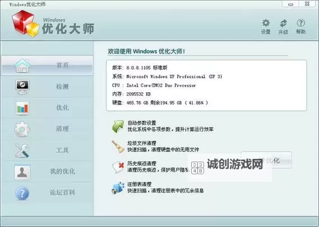
Task: Open the 注册表清理 link
Action: coord(140,184)
